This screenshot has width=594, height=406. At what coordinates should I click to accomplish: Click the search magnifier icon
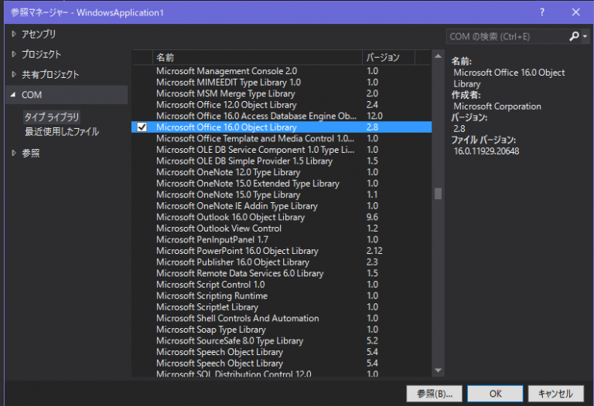[573, 36]
